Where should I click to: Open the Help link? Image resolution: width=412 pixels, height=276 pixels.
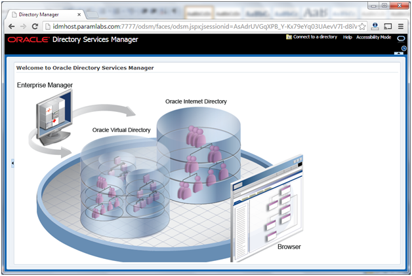pyautogui.click(x=347, y=37)
